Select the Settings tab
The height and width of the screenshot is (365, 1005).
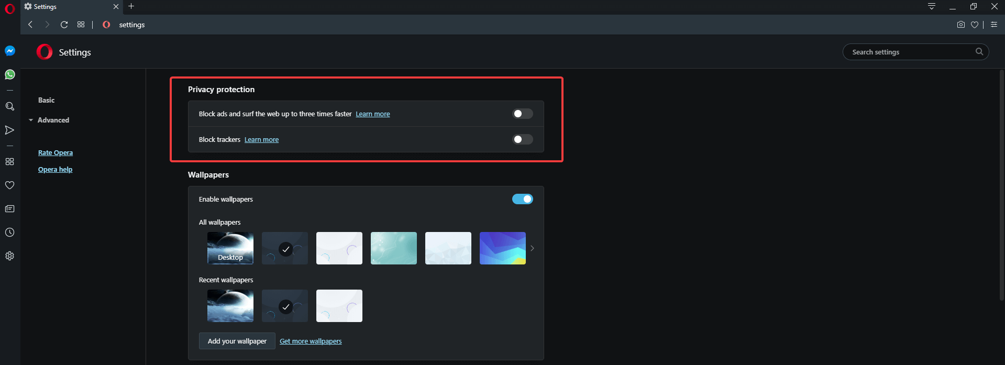tap(71, 7)
